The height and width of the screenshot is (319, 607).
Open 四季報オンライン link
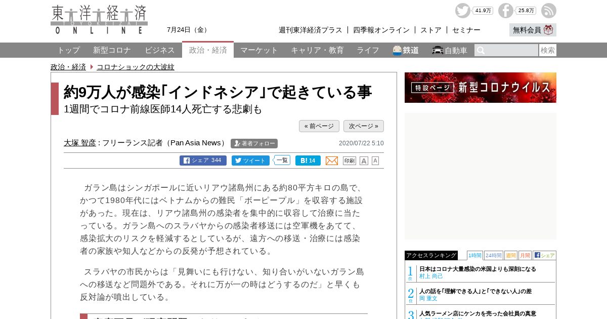381,30
